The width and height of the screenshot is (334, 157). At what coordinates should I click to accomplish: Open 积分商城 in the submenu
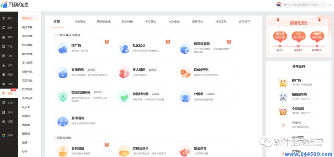click(27, 45)
